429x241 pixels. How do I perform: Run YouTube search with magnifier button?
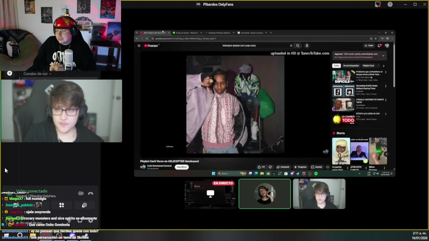coord(298,46)
